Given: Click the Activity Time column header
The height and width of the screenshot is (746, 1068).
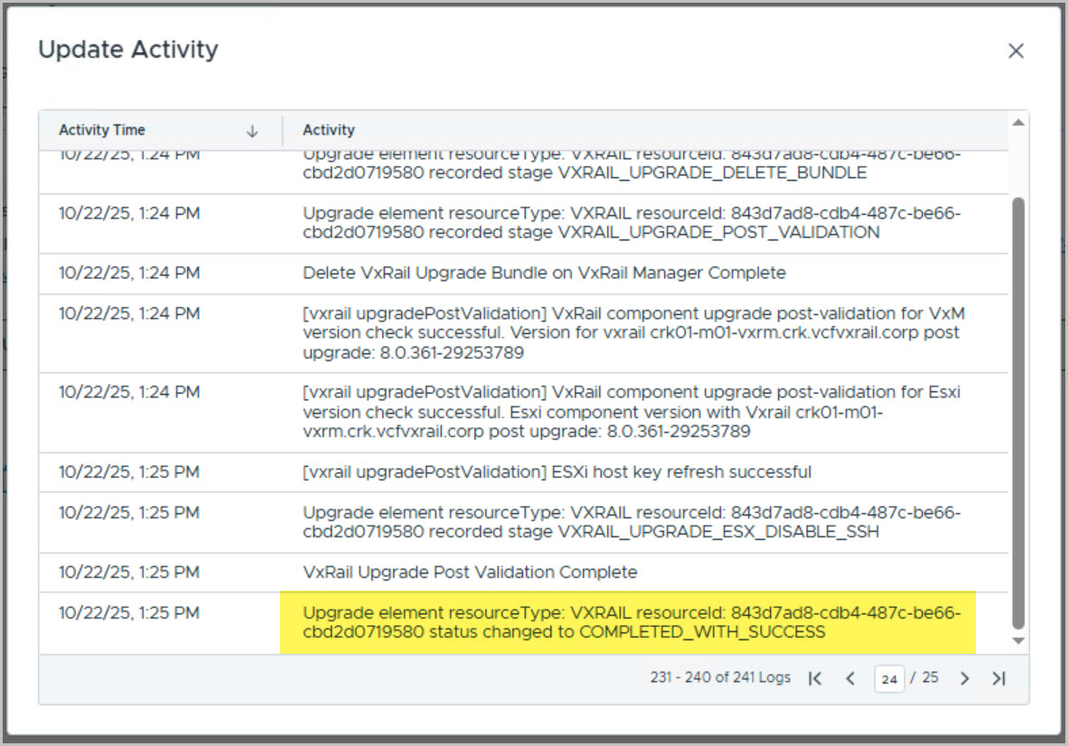Looking at the screenshot, I should point(102,130).
